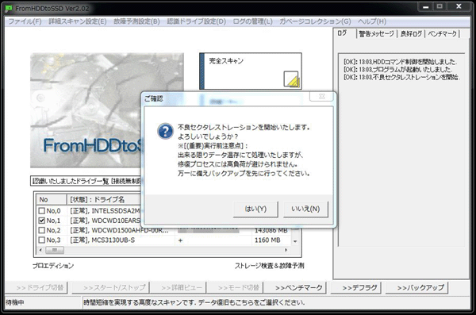Click the blue question mark icon
This screenshot has width=476, height=315.
[166, 131]
